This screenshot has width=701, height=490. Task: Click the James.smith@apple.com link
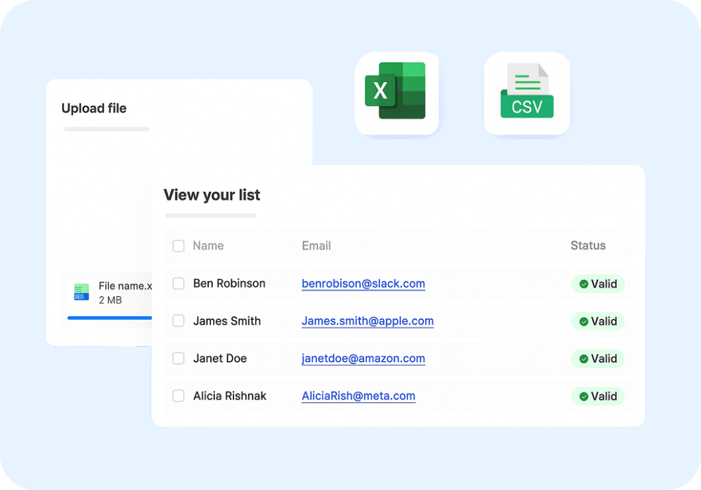[x=368, y=321]
